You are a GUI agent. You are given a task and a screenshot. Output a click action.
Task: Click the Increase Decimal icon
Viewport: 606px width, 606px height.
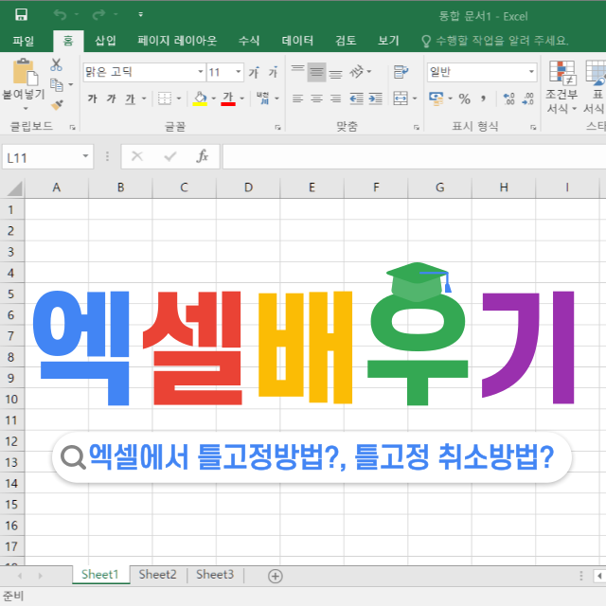click(x=509, y=98)
